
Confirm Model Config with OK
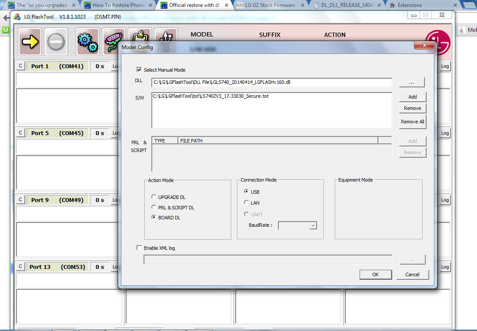point(375,275)
